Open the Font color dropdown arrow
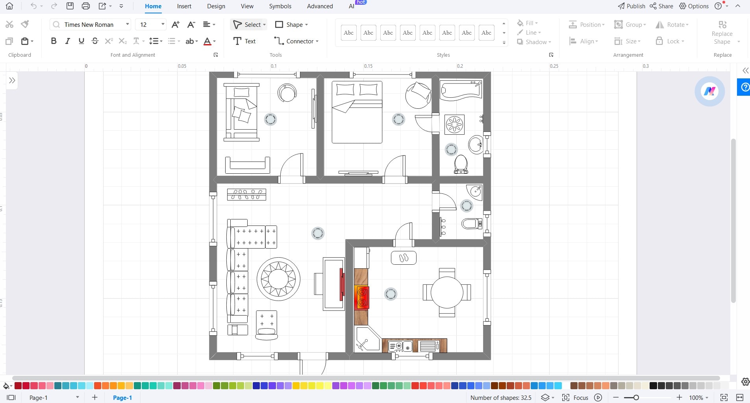 click(214, 41)
